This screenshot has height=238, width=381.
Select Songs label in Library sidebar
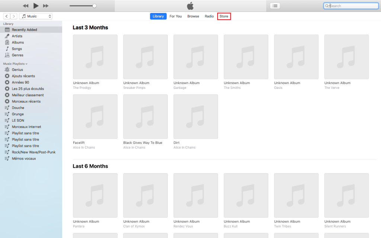(x=17, y=49)
